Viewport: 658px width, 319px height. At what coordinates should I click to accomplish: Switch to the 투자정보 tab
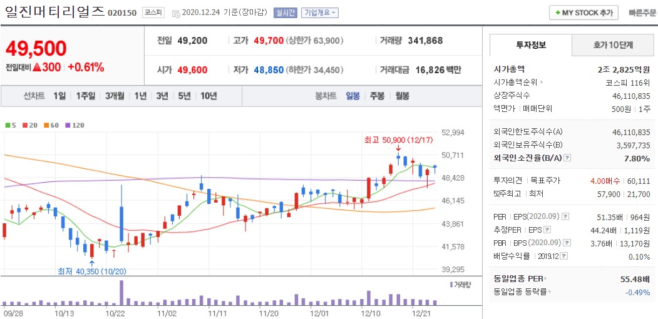click(531, 45)
